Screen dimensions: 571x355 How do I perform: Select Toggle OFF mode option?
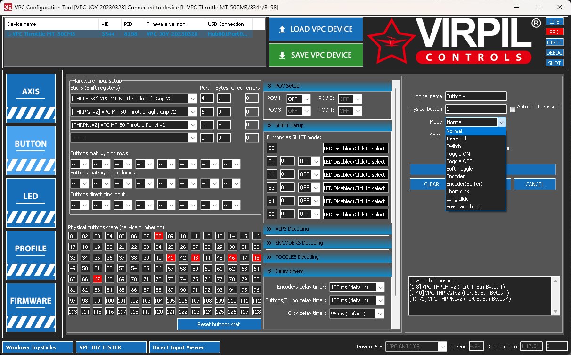(475, 161)
